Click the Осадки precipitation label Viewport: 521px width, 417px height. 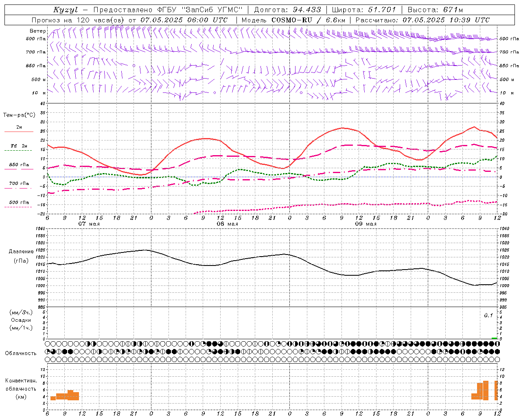point(21,320)
